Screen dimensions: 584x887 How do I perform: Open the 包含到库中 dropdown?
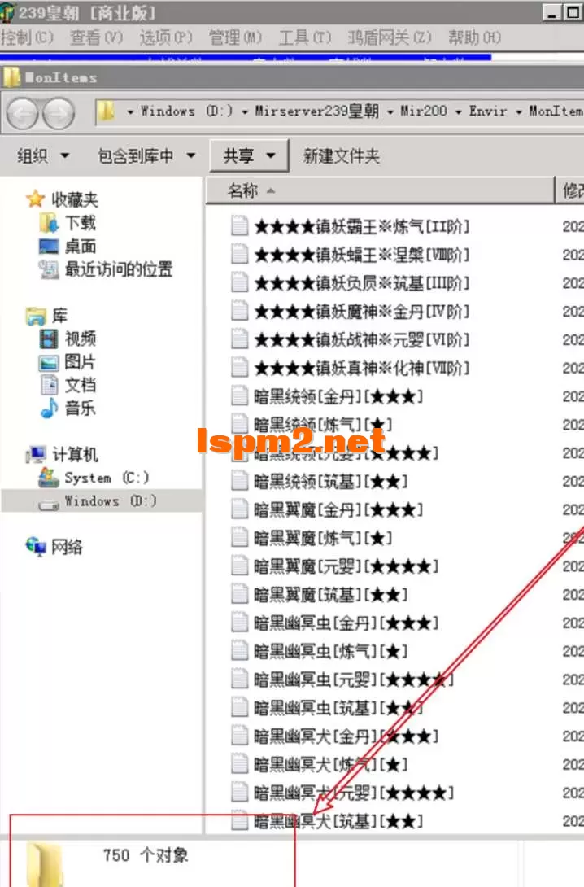[146, 155]
